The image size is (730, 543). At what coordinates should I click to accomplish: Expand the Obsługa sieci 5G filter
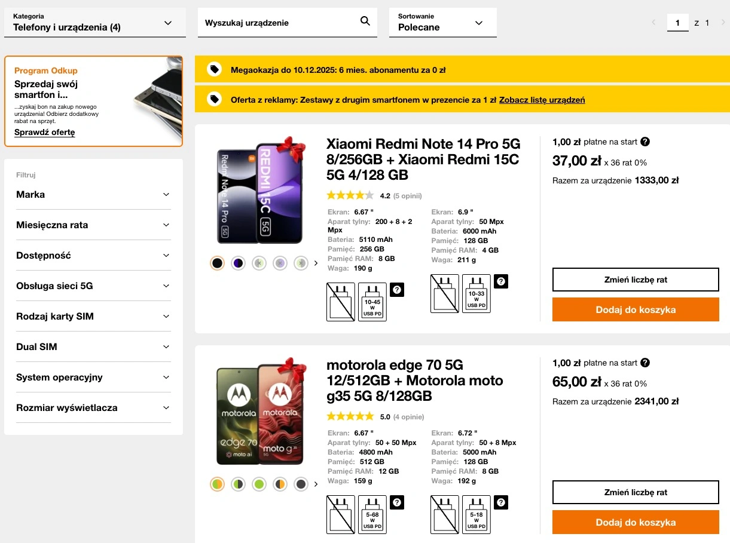(93, 286)
